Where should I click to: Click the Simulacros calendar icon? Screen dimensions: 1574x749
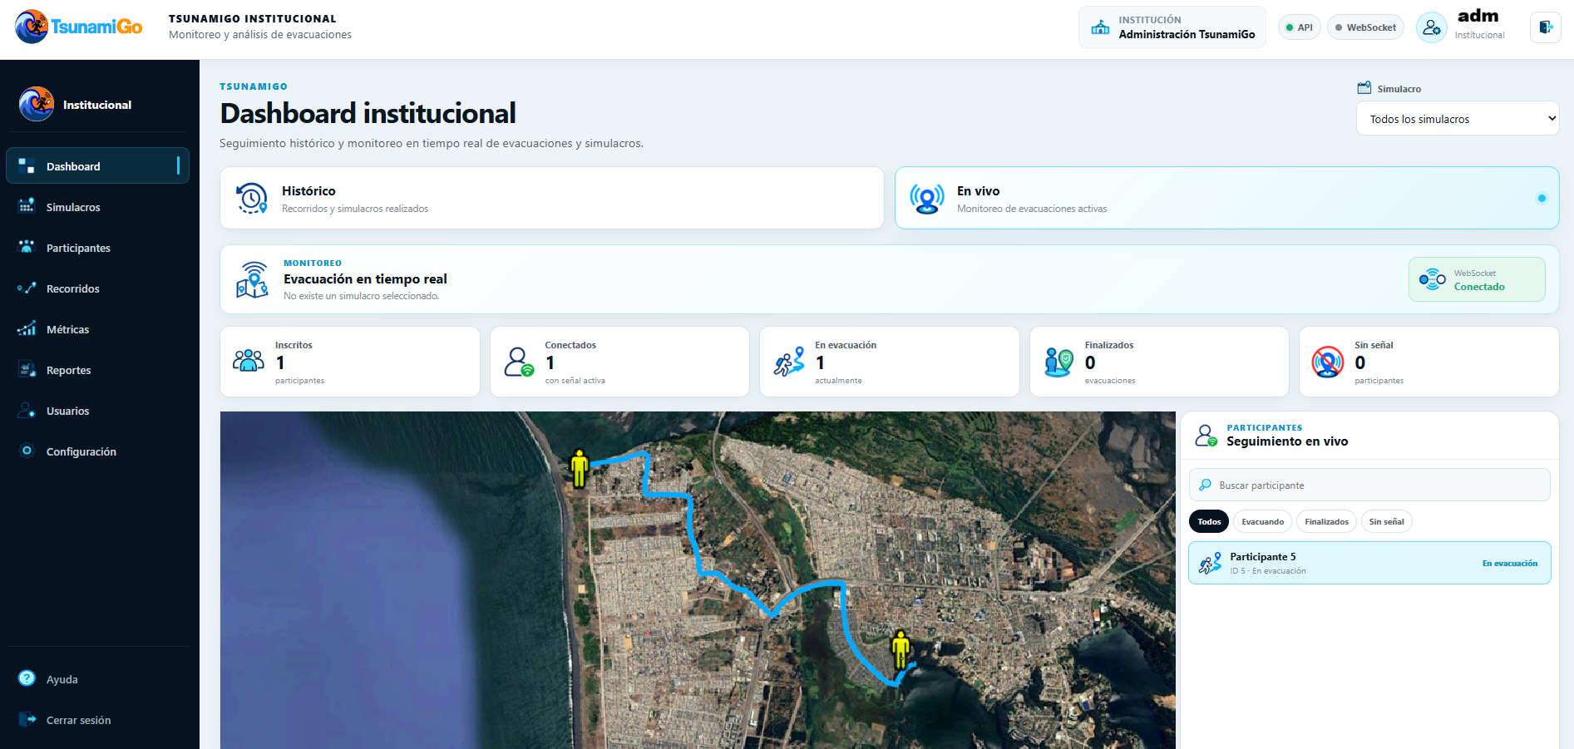(x=27, y=207)
